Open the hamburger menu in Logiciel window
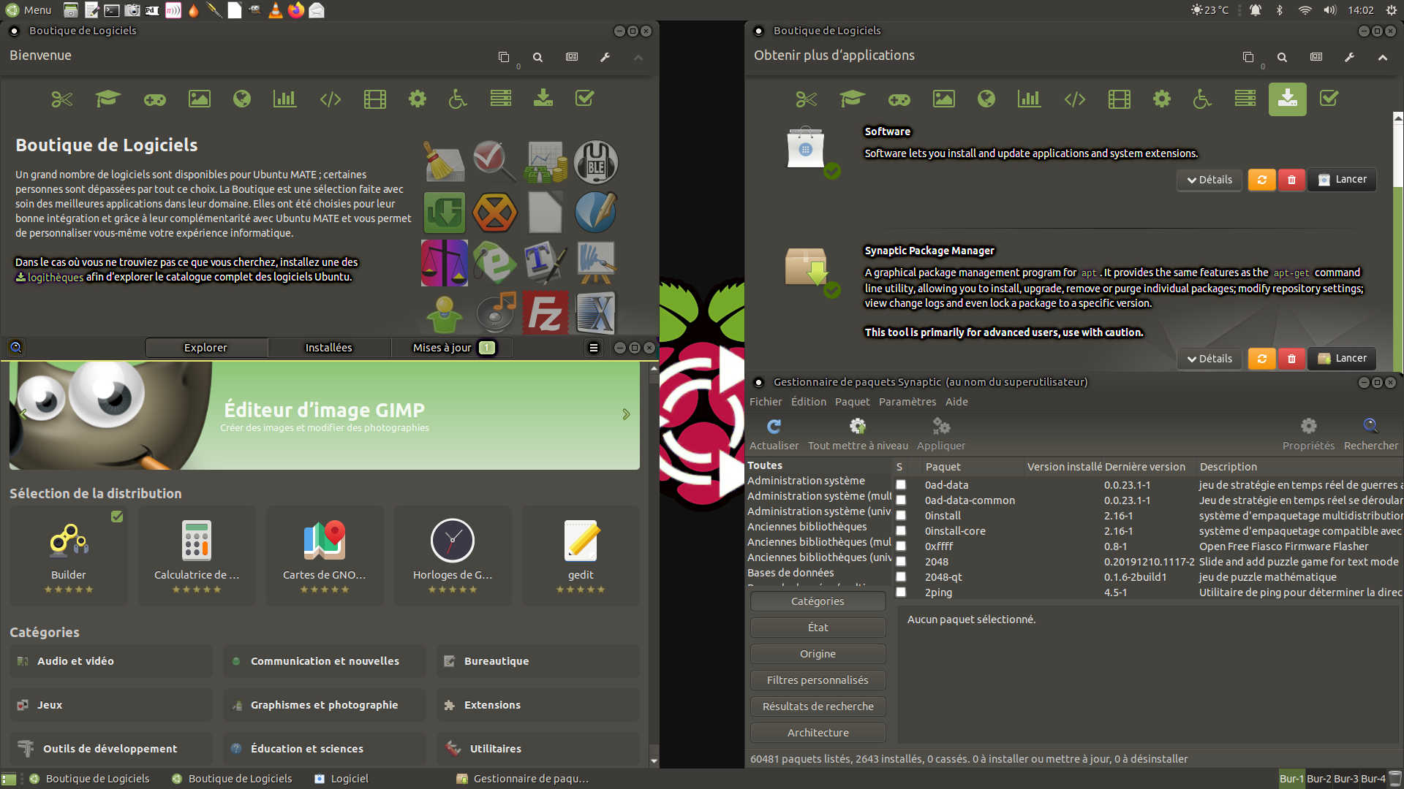Image resolution: width=1404 pixels, height=789 pixels. [594, 348]
